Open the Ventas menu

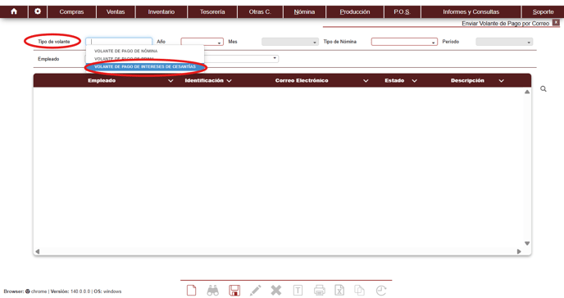(116, 11)
